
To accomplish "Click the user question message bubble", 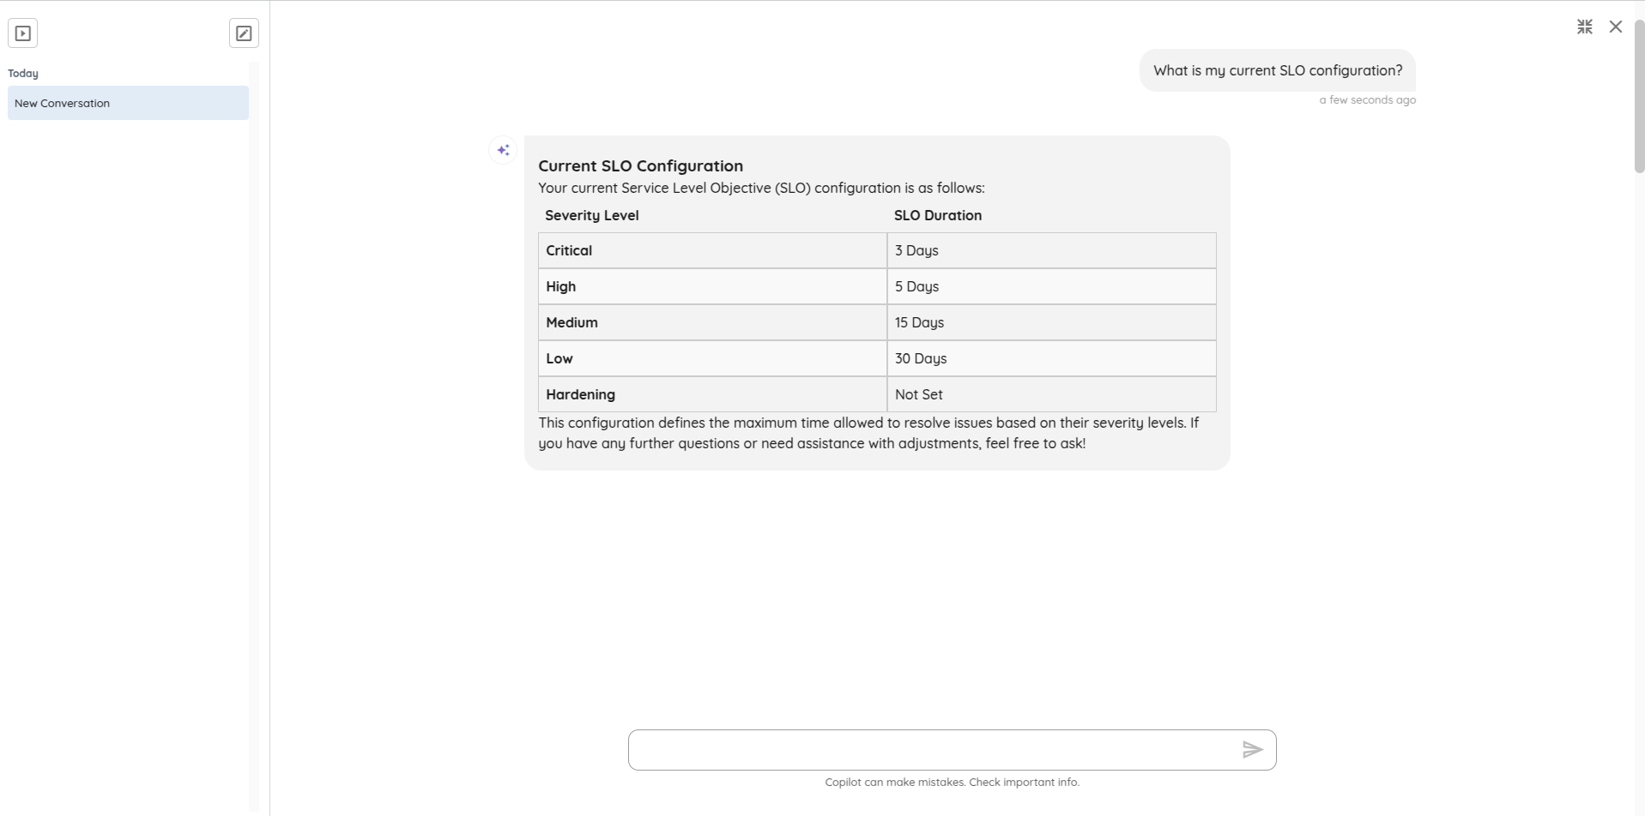I will pos(1277,70).
